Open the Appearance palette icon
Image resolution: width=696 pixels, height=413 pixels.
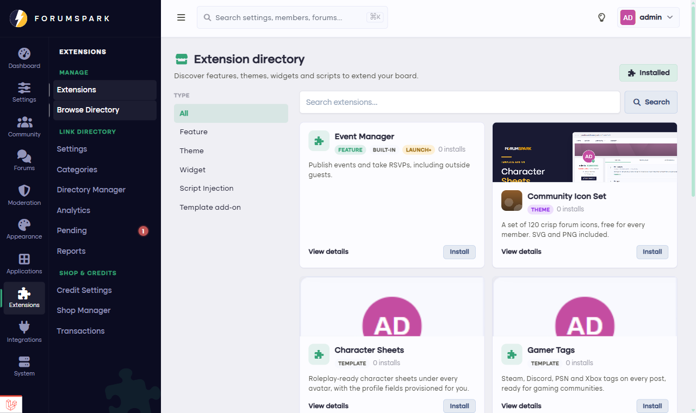click(x=24, y=224)
